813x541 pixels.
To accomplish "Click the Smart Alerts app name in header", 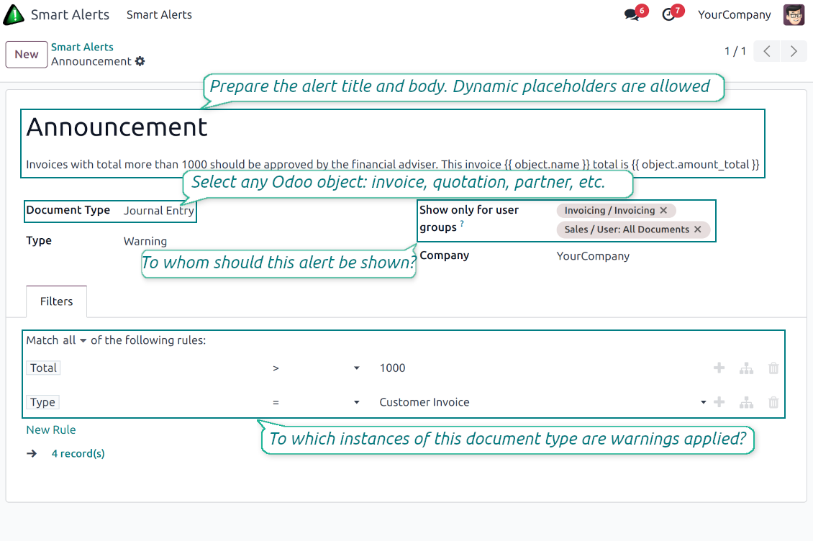I will click(x=70, y=14).
